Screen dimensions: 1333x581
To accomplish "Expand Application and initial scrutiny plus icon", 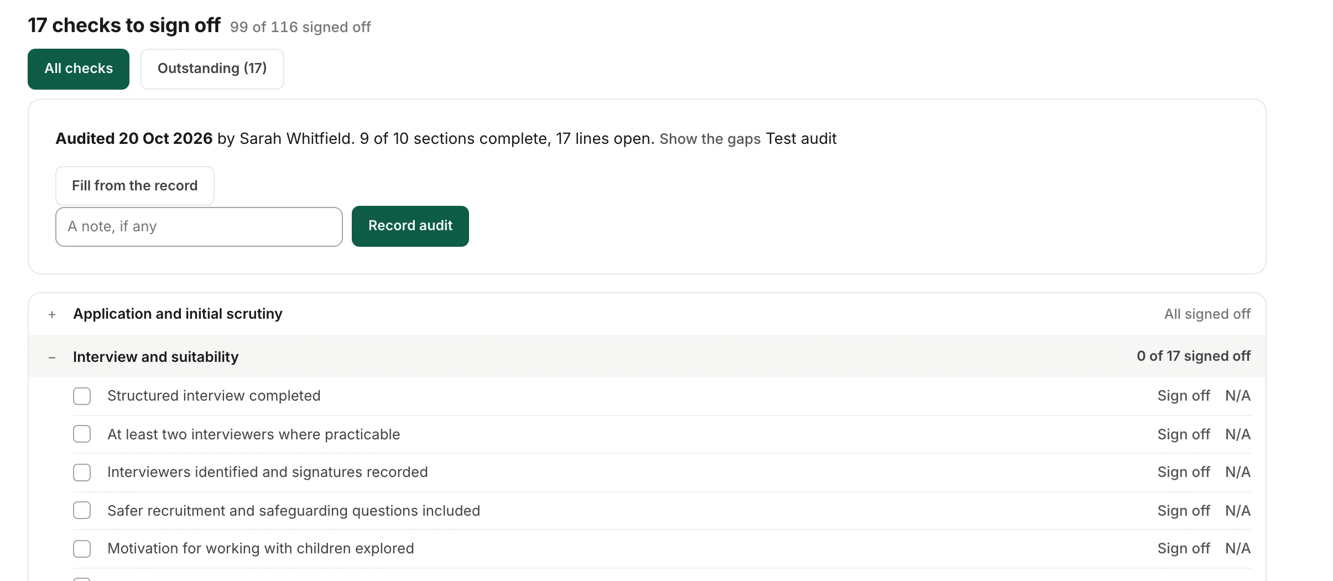I will pyautogui.click(x=52, y=315).
